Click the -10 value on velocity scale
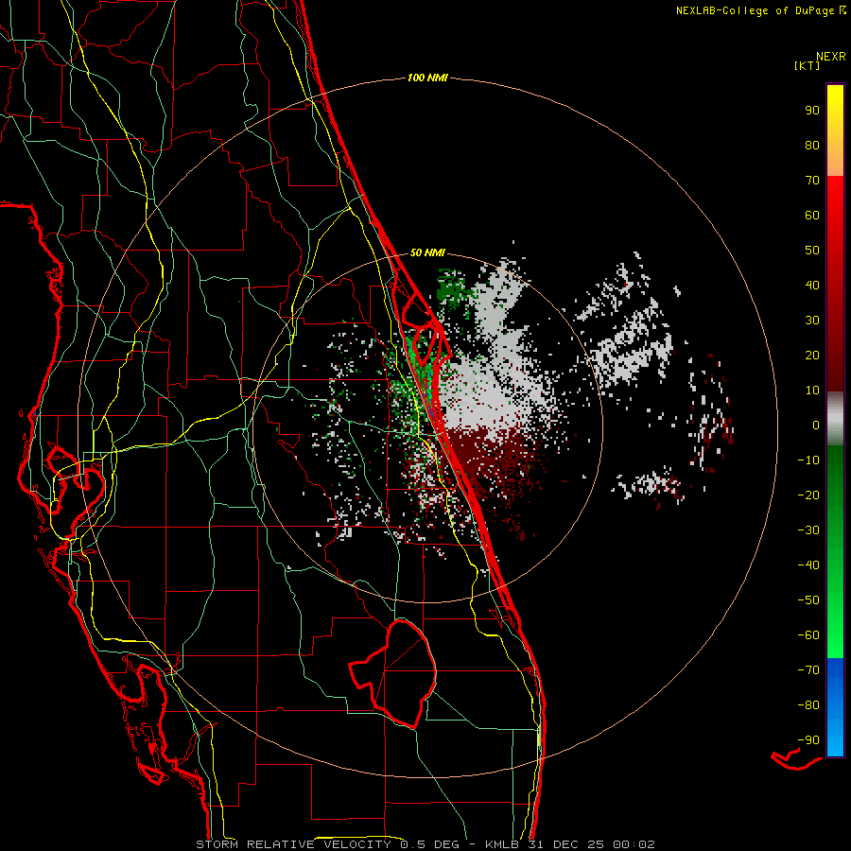The height and width of the screenshot is (851, 851). tap(808, 460)
